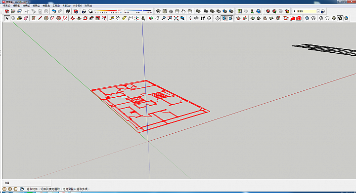This screenshot has width=356, height=193.
Task: Open the 編輯 (Edit) menu
Action: click(16, 5)
